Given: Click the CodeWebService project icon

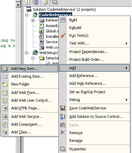Looking at the screenshot, I should [x=35, y=15].
